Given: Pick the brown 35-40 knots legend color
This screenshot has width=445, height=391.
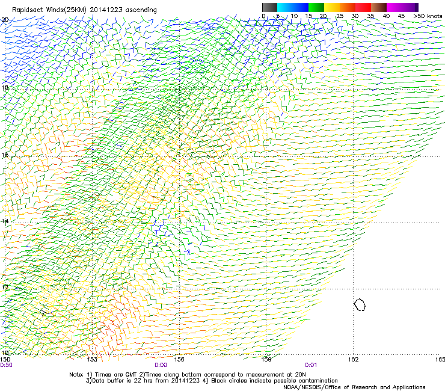Looking at the screenshot, I should click(379, 7).
